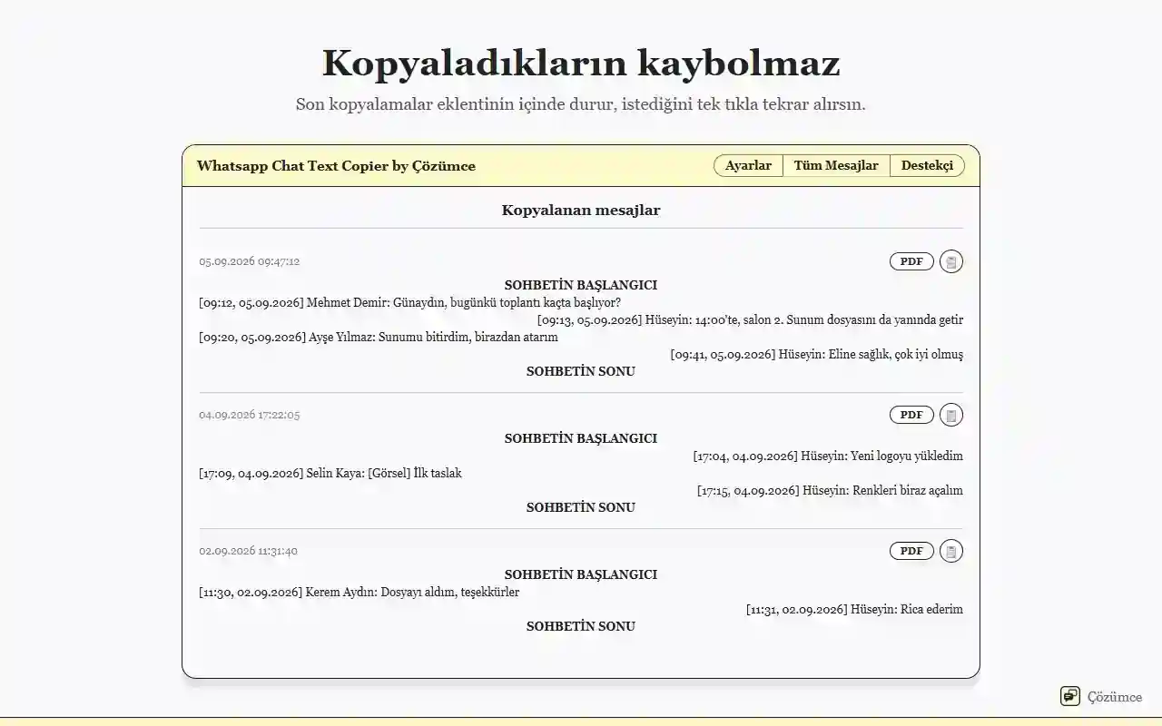Image resolution: width=1162 pixels, height=726 pixels.
Task: Open the Ayarlar tab
Action: coord(748,165)
